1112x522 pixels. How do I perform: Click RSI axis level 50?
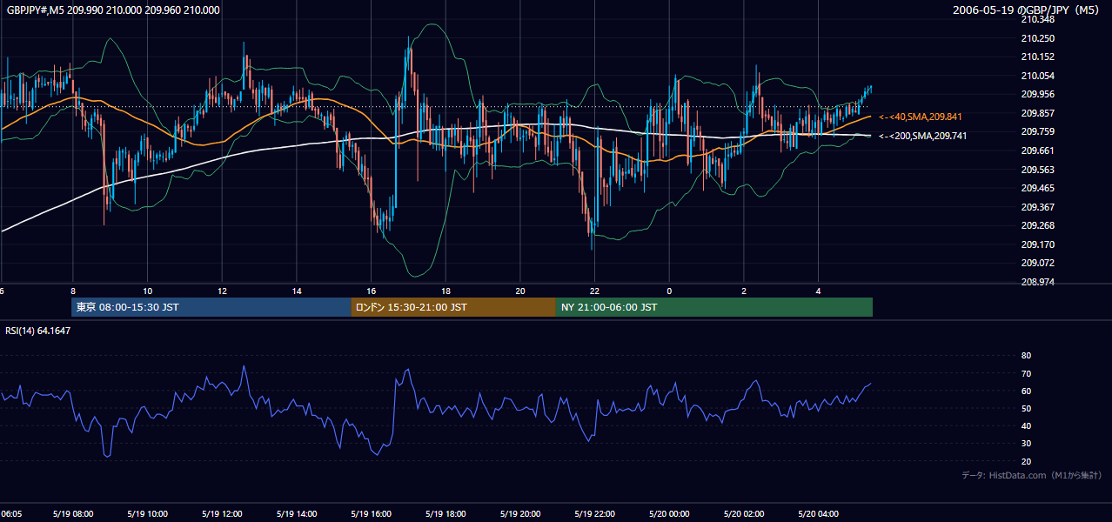1026,408
